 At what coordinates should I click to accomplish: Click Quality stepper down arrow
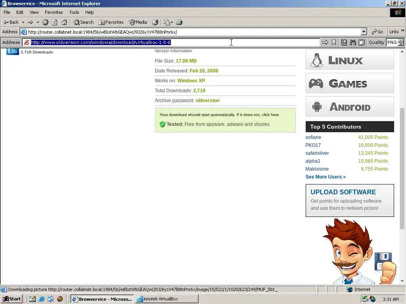click(401, 44)
